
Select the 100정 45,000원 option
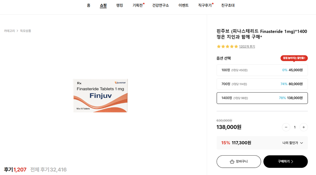pos(262,70)
